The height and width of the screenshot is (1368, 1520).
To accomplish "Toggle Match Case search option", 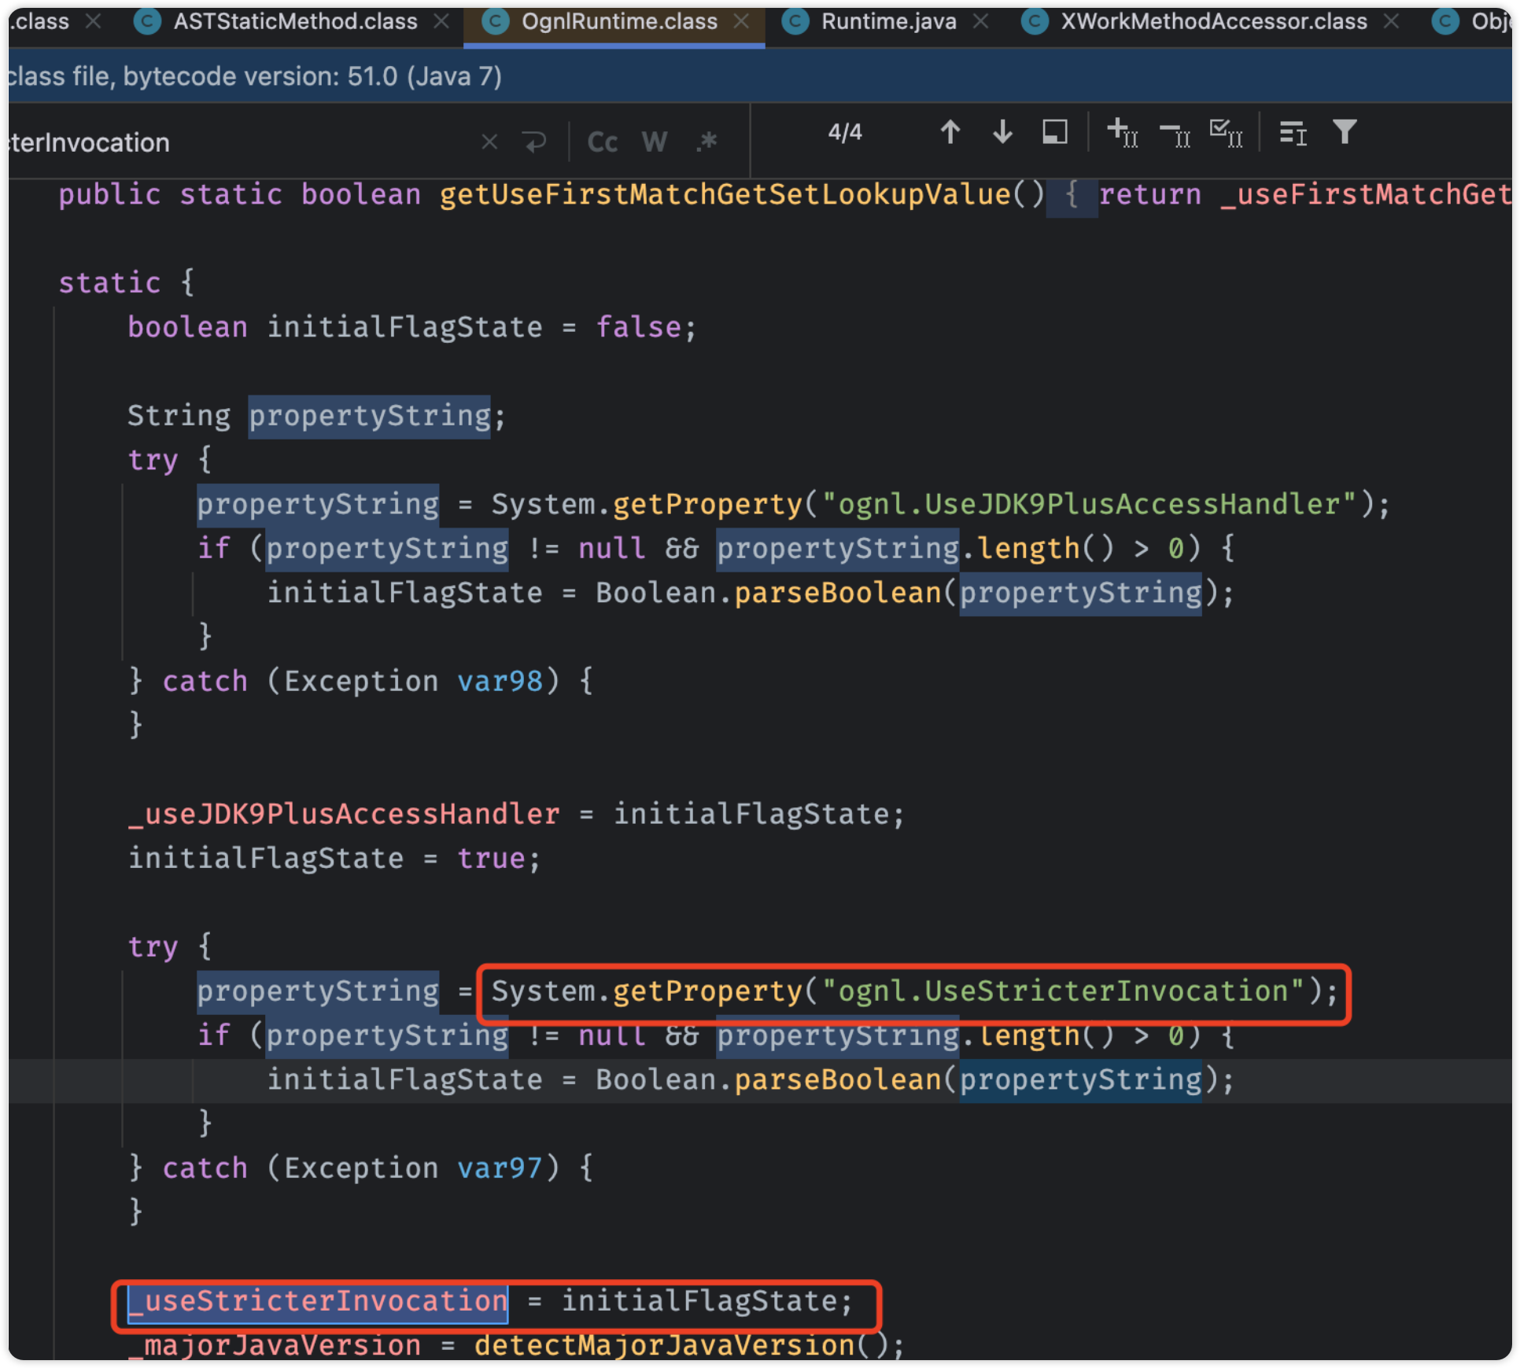I will pyautogui.click(x=603, y=142).
